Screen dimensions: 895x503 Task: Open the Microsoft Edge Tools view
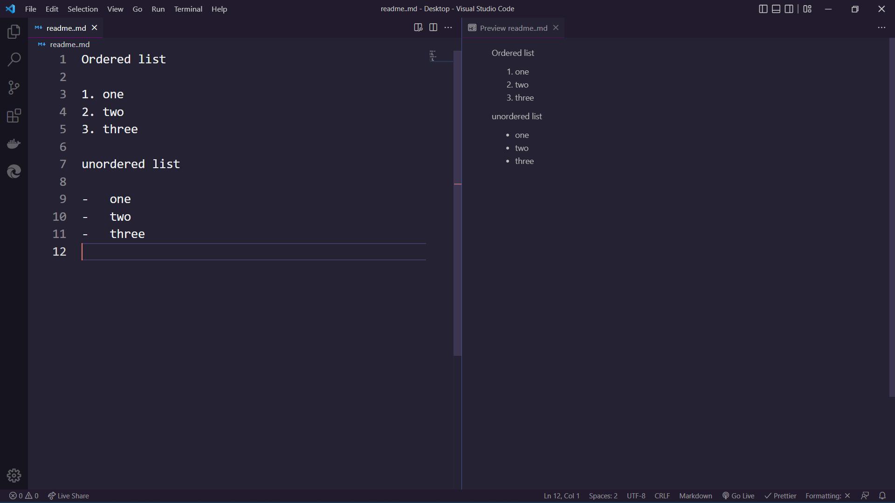14,171
